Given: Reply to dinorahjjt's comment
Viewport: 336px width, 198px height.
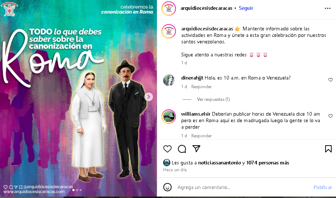Looking at the screenshot, I should [201, 87].
